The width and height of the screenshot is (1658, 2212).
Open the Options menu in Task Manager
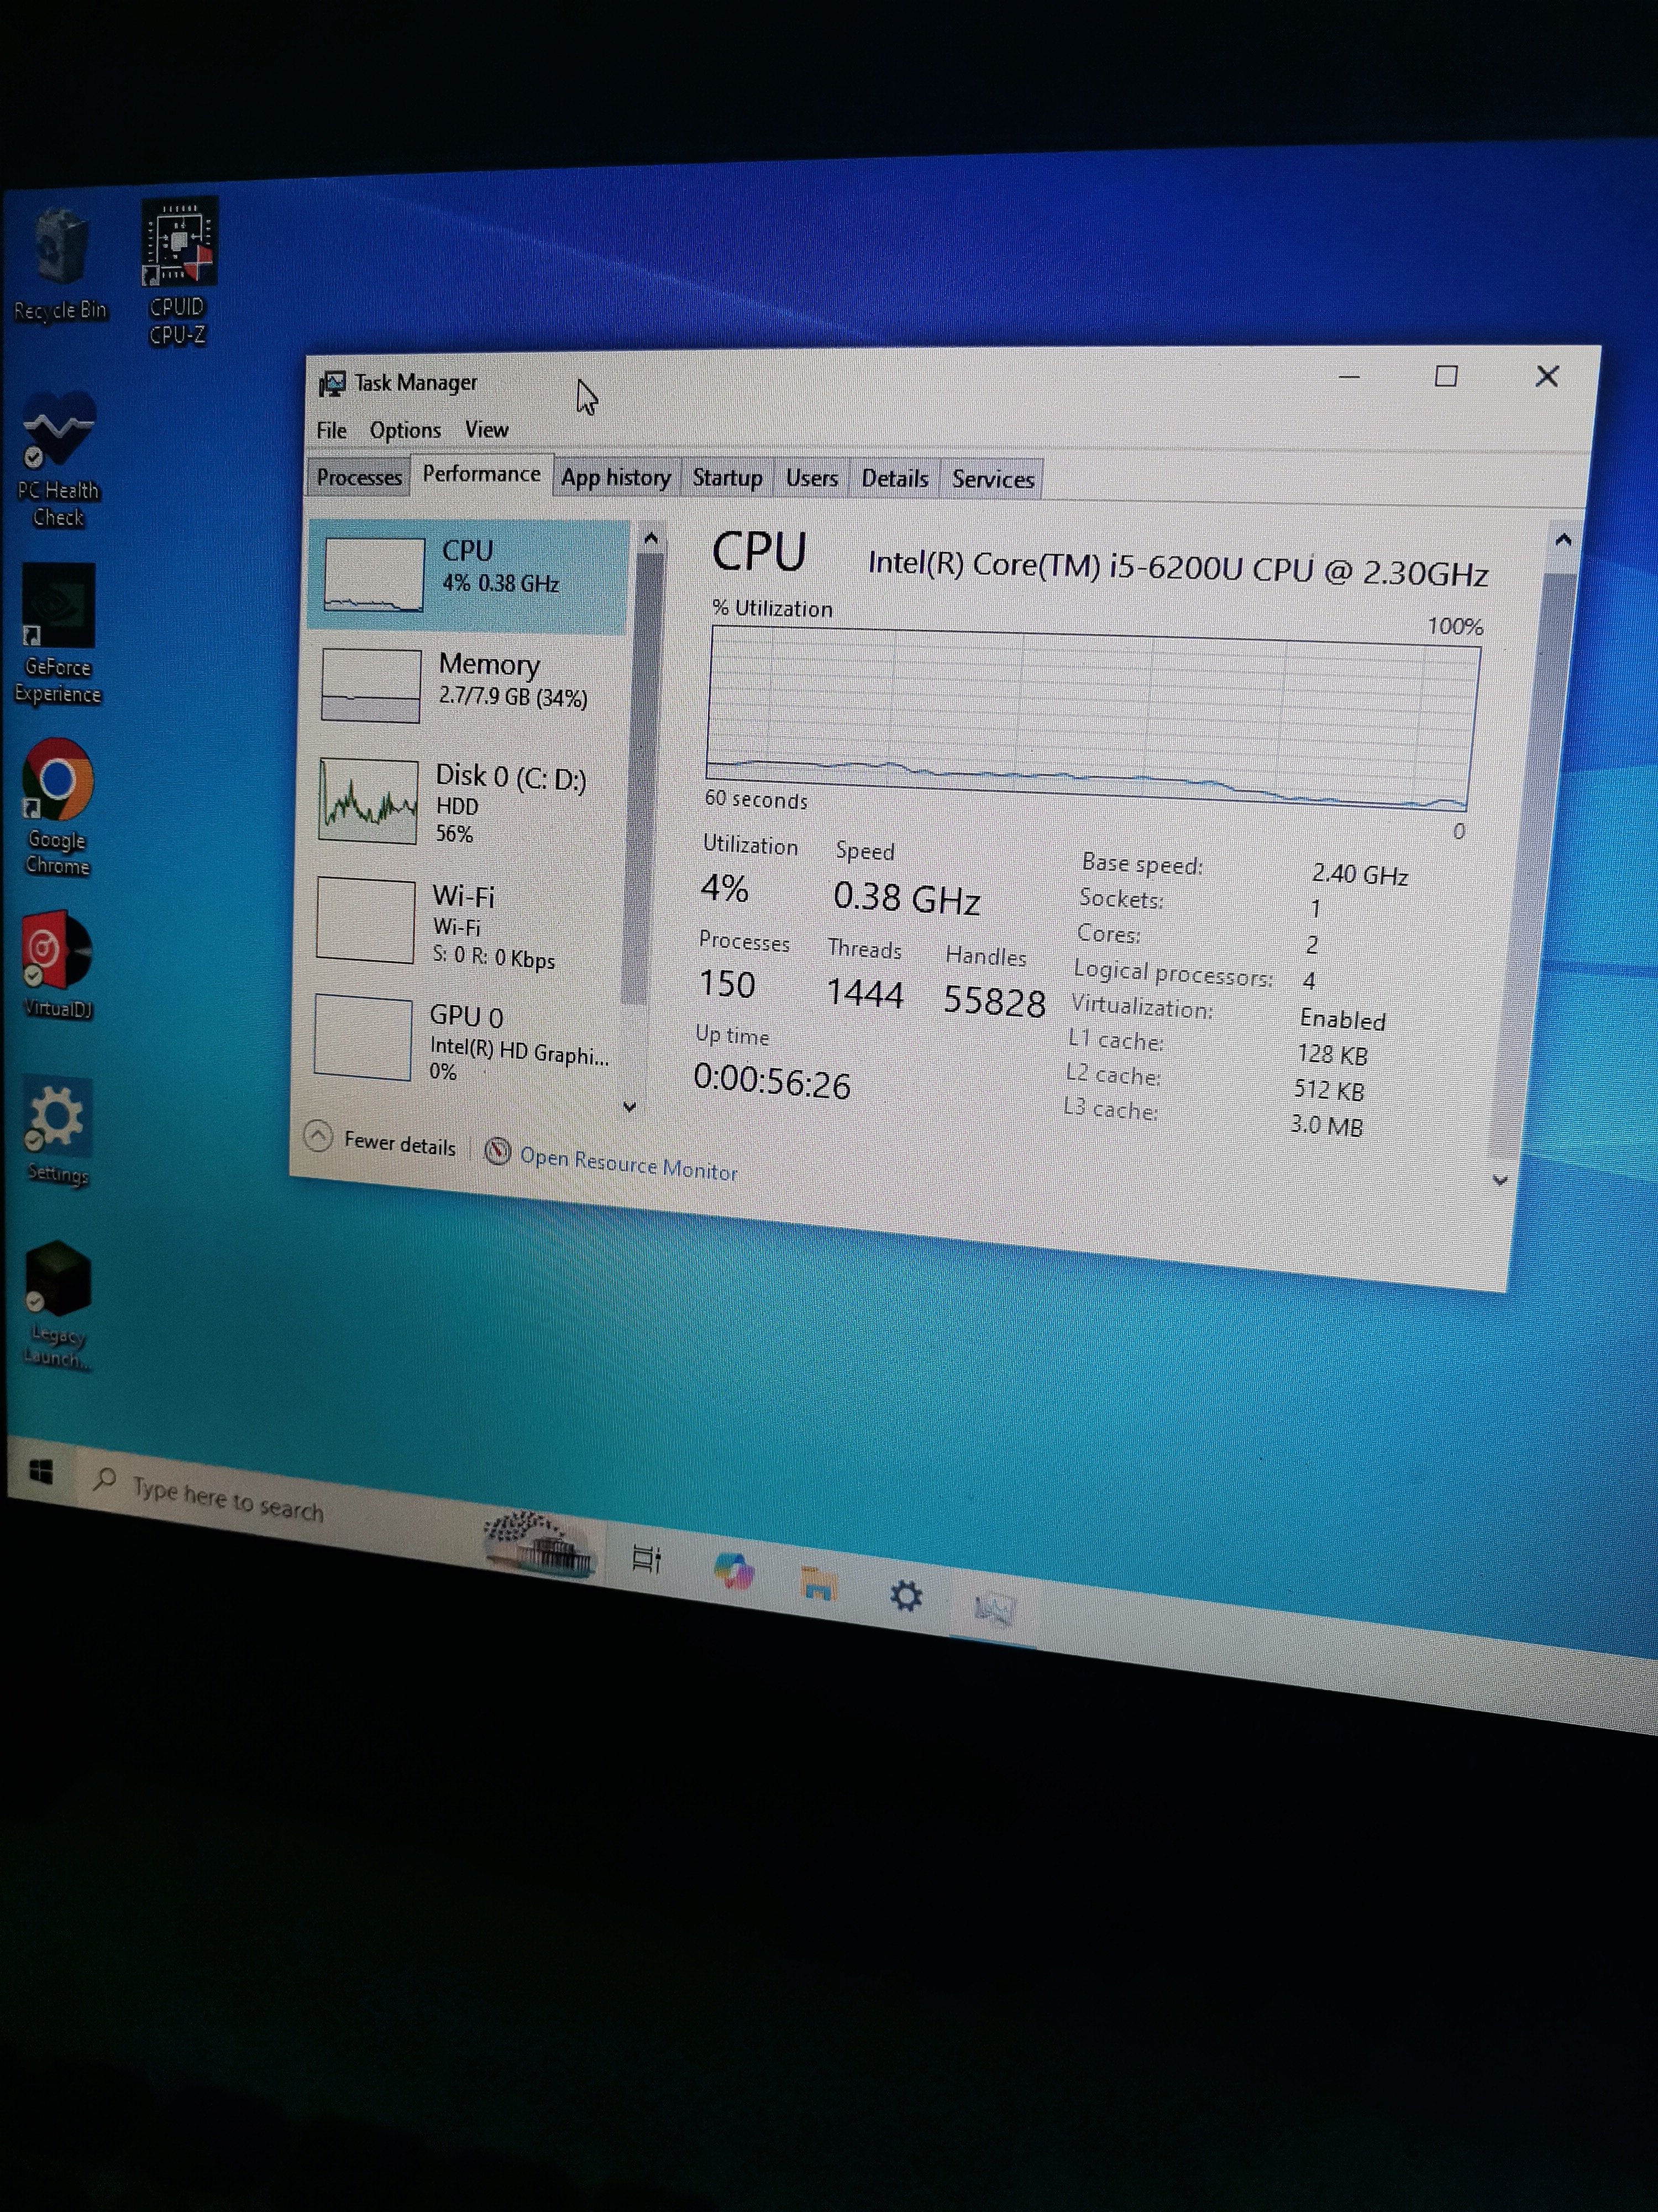point(405,430)
